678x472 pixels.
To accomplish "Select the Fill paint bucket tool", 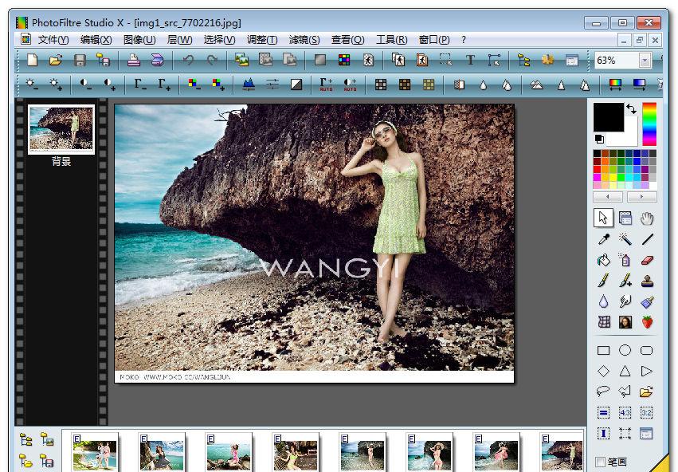I will point(604,260).
